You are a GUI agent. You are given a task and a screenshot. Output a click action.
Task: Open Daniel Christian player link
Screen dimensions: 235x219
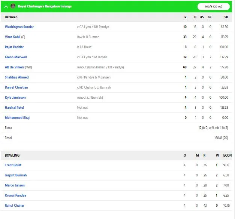tap(16, 87)
